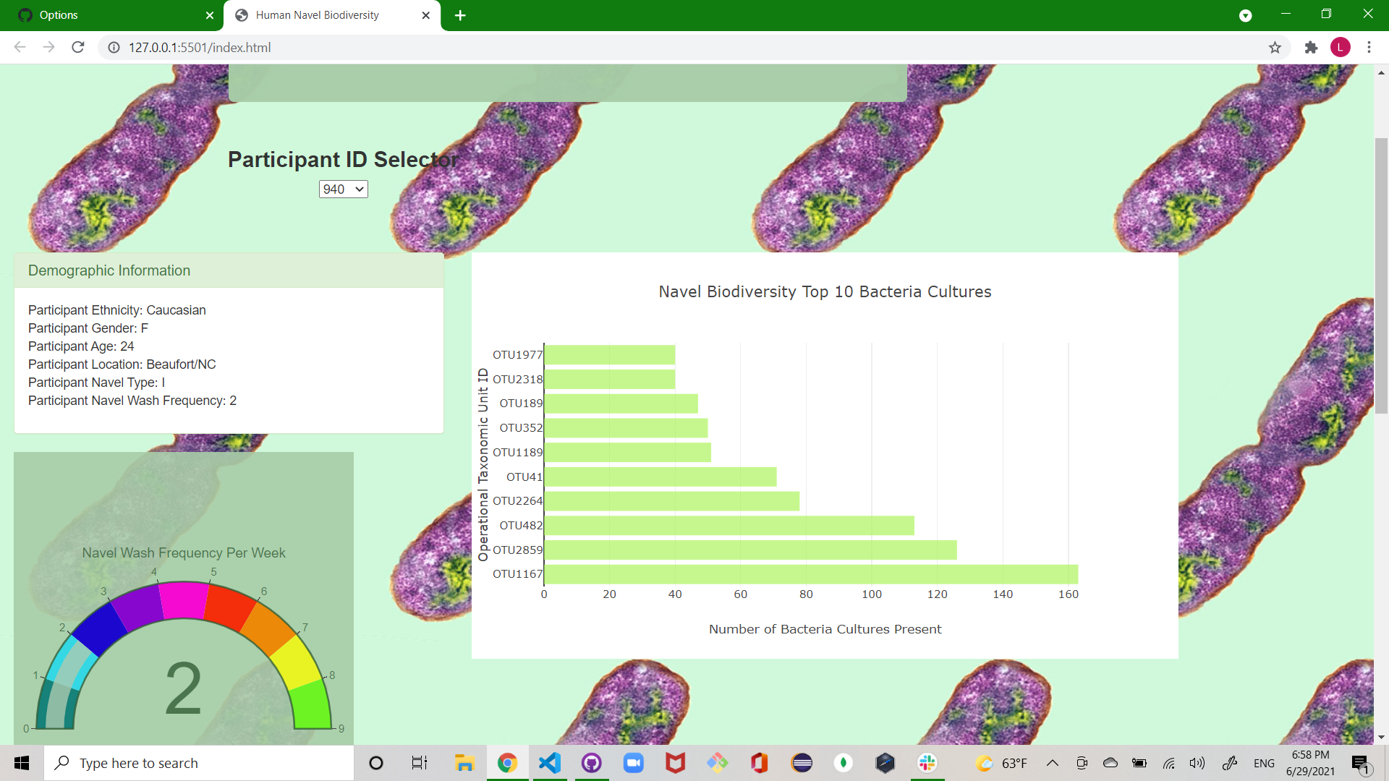This screenshot has width=1389, height=781.
Task: Click the Navel Biodiversity Top 10 chart title
Action: 825,291
